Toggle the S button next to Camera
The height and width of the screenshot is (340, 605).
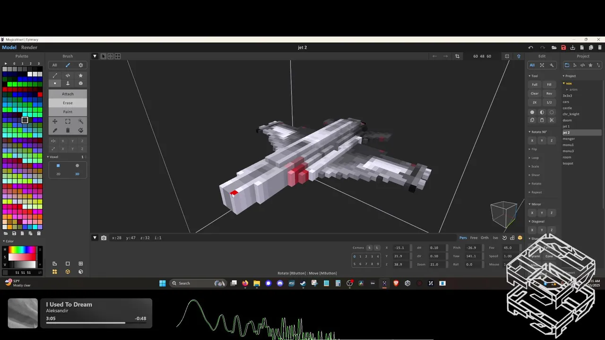click(x=370, y=248)
